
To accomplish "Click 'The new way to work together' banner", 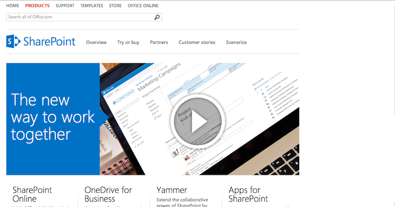I will pos(53,119).
